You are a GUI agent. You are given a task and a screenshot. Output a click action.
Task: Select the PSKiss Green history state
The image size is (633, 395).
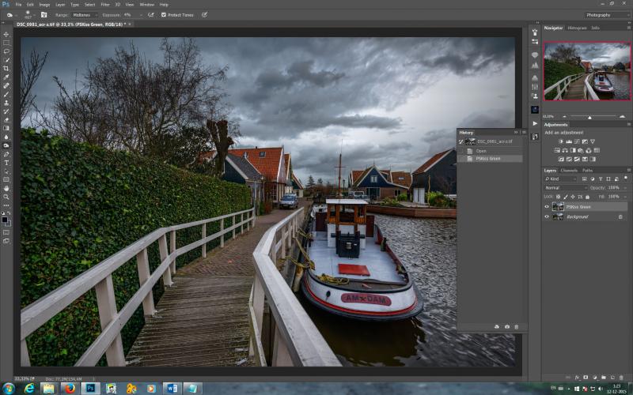(490, 159)
